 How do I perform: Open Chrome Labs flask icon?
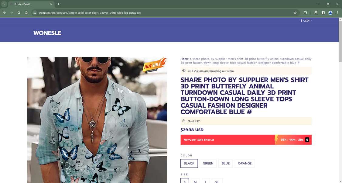pos(316,13)
